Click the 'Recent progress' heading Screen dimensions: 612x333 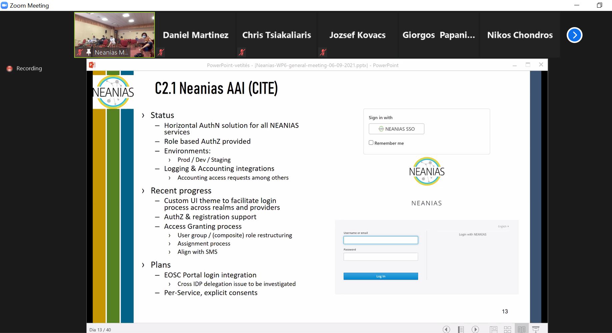click(181, 191)
